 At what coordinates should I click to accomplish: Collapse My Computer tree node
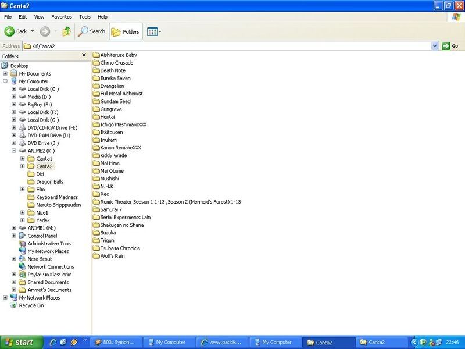click(5, 81)
